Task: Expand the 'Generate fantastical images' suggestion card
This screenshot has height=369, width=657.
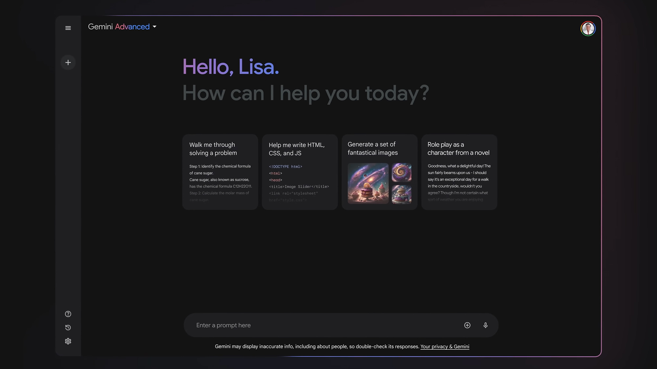Action: tap(379, 172)
